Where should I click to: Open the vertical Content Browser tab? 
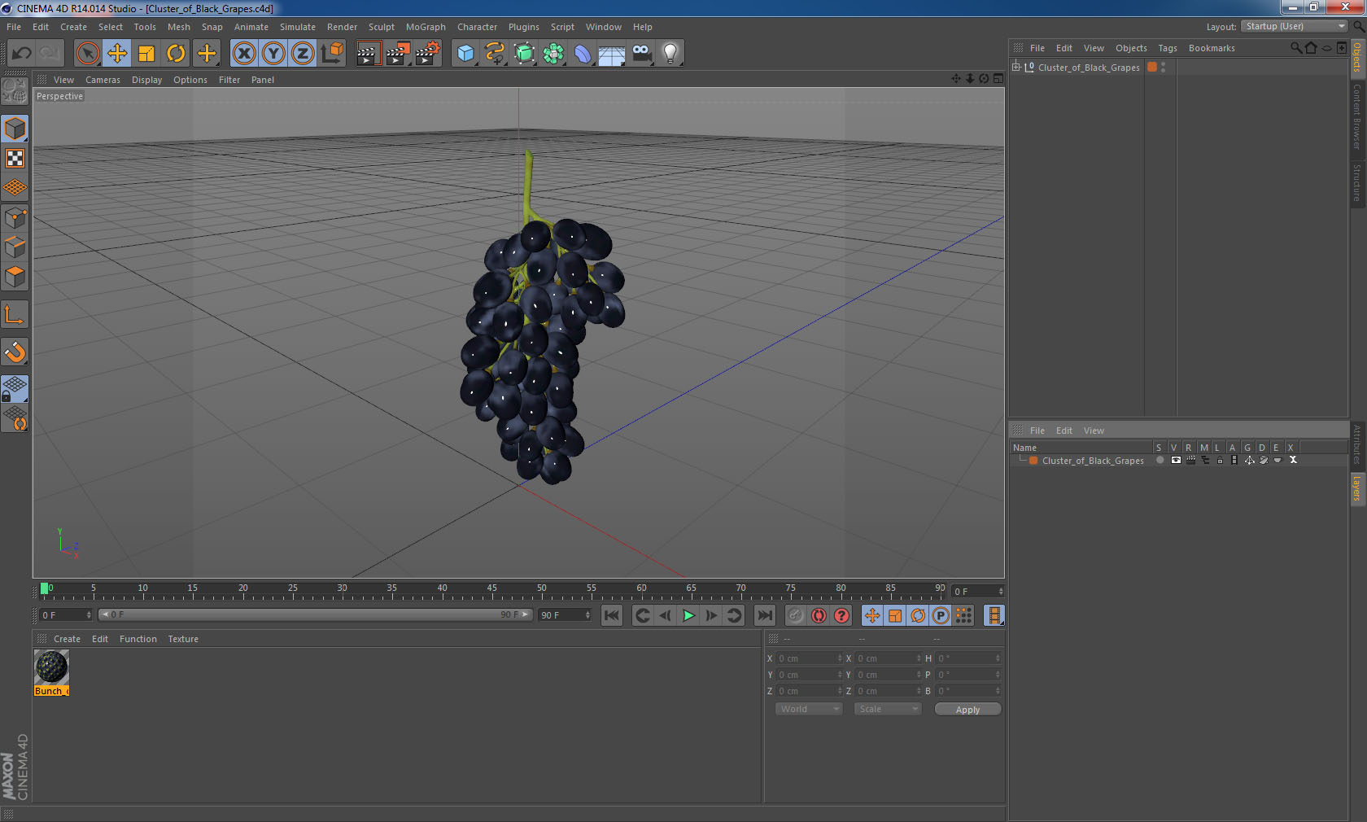coord(1357,116)
